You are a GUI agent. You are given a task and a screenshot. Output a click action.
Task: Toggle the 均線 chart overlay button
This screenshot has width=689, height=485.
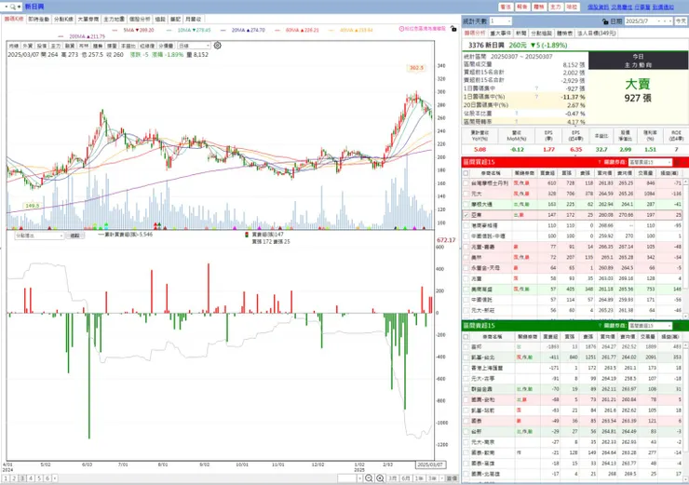(14, 46)
